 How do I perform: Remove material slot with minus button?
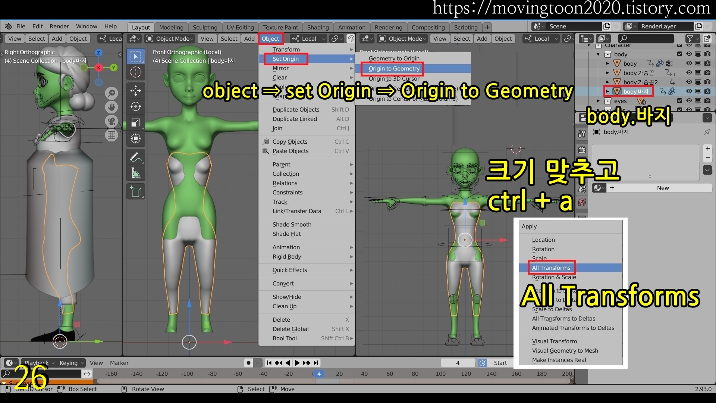[707, 158]
